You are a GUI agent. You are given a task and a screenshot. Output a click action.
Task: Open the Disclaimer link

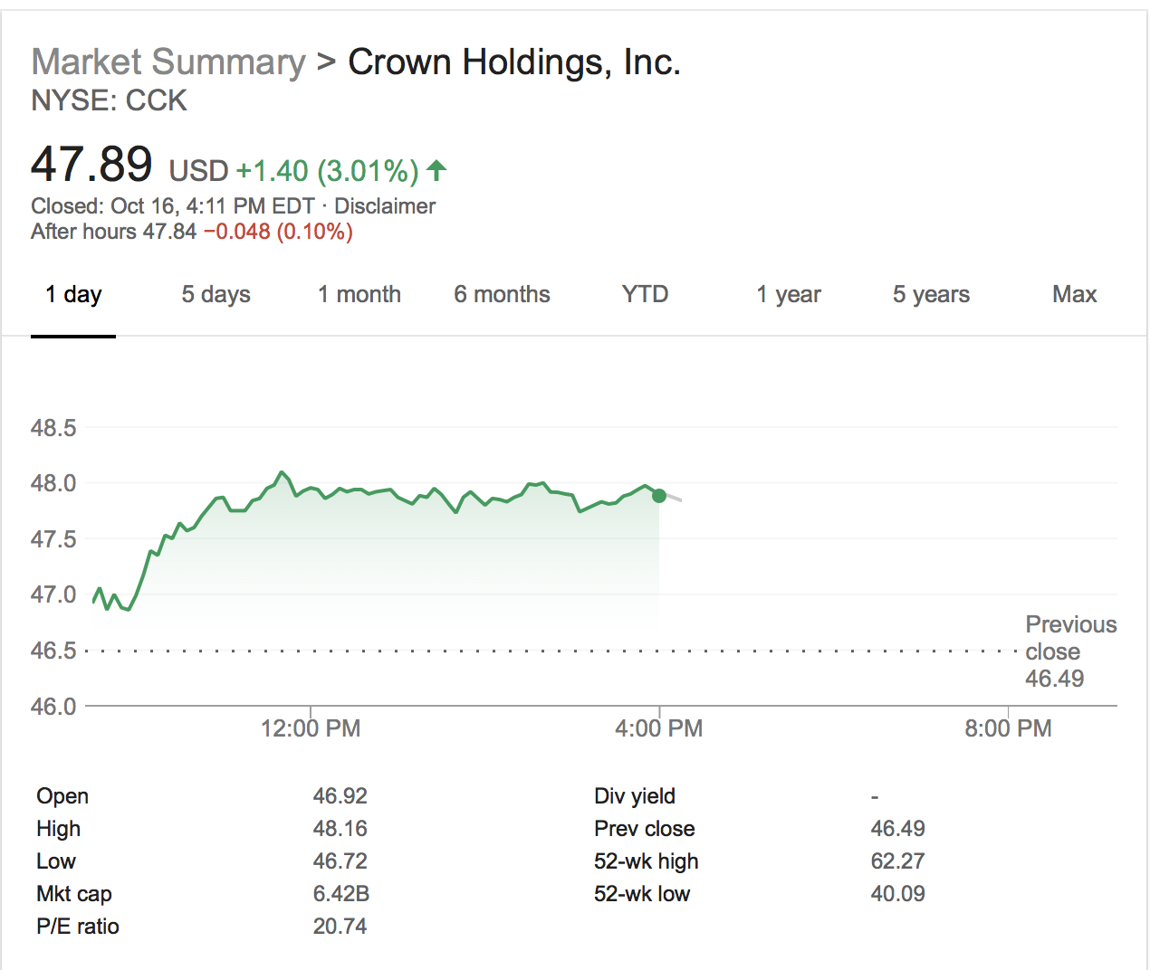[384, 205]
